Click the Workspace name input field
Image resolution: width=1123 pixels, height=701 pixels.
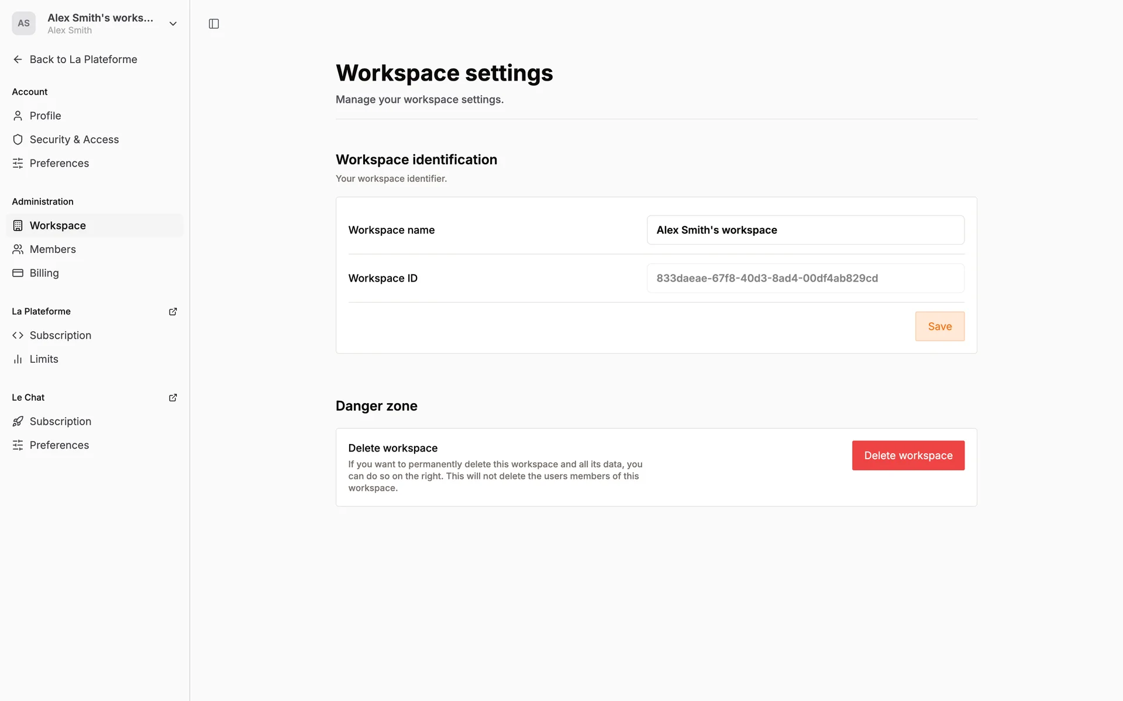tap(805, 230)
